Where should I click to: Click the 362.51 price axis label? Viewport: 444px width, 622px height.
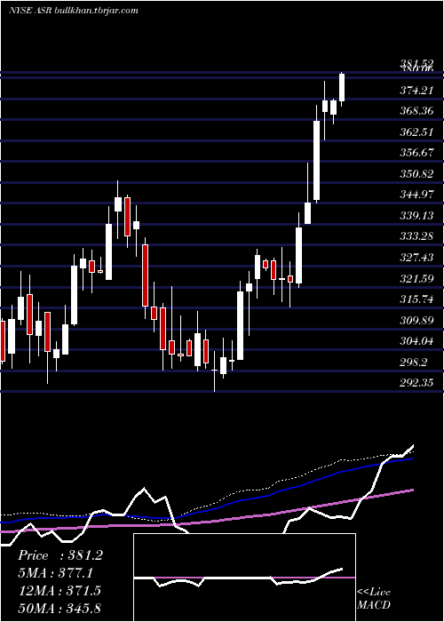416,132
